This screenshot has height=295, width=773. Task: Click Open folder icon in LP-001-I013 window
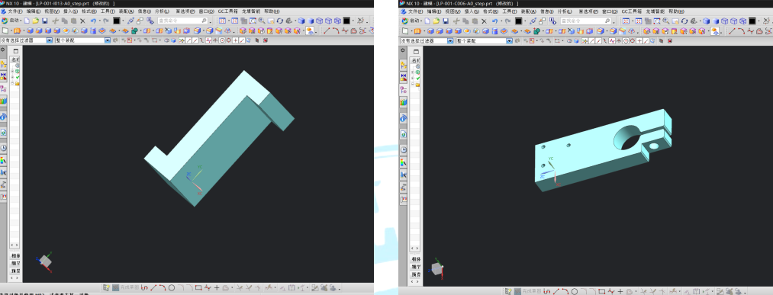36,21
